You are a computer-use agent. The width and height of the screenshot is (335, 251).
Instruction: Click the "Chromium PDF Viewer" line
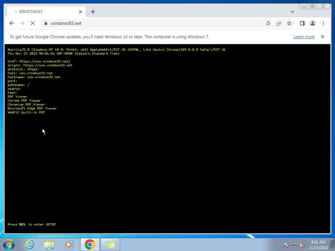coord(26,104)
